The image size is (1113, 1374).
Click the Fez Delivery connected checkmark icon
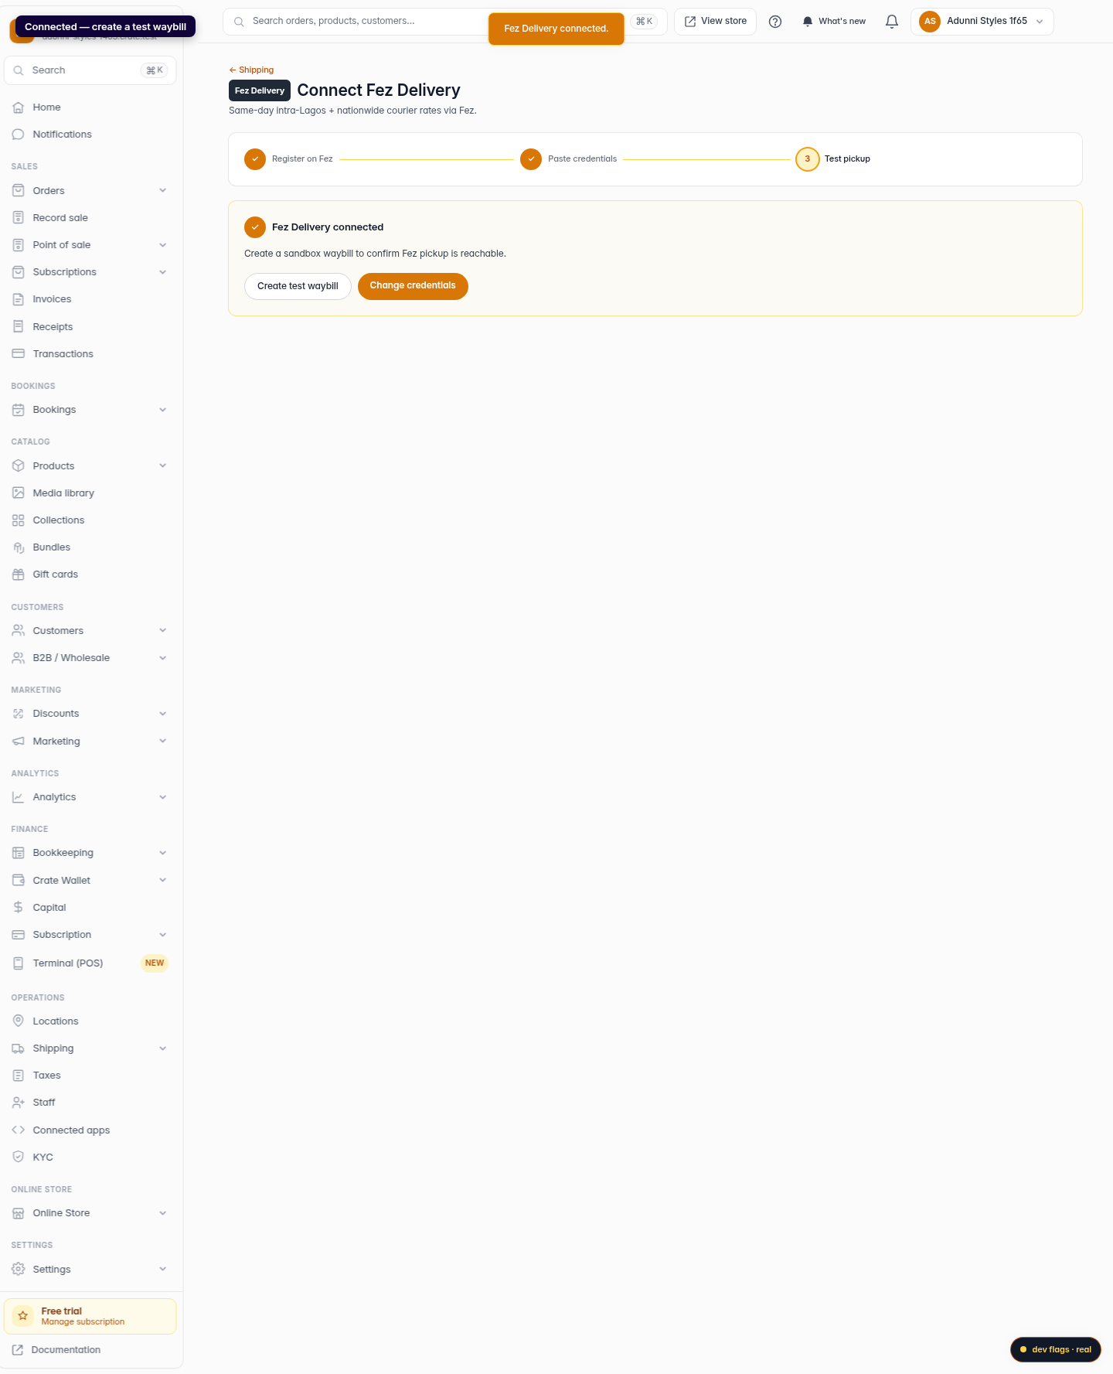click(255, 227)
